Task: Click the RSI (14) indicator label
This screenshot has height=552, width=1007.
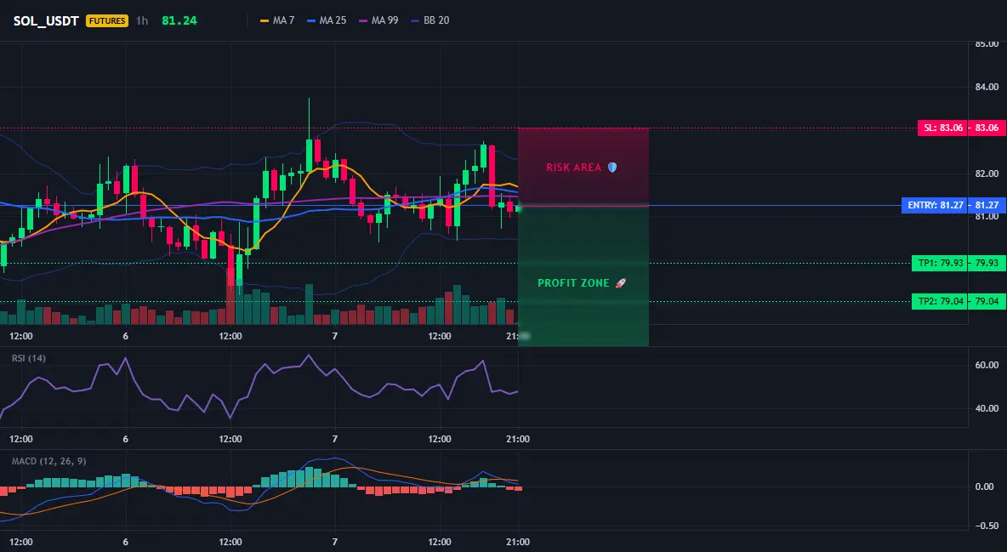Action: [29, 358]
